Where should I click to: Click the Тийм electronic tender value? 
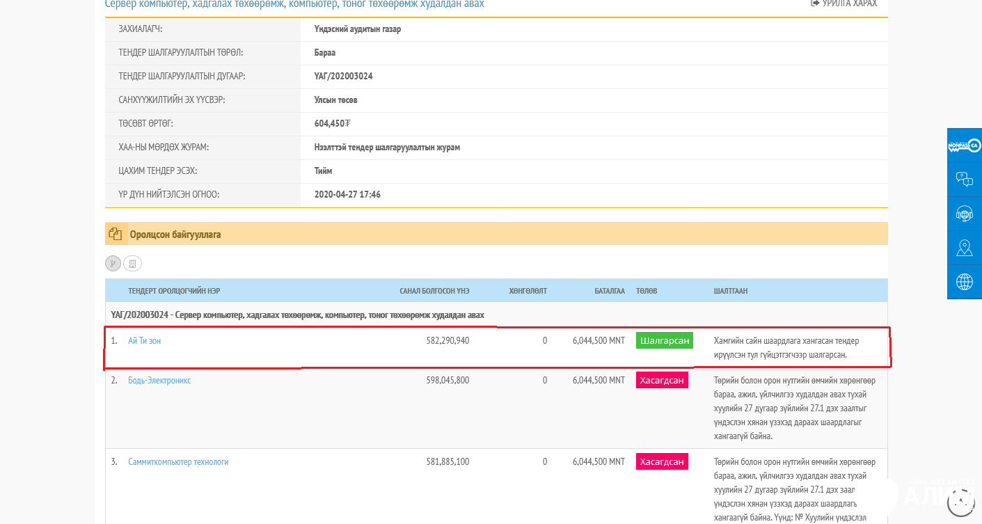tap(324, 171)
